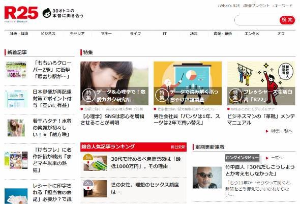Click the red arrow beside 一覧へ

coord(267,158)
